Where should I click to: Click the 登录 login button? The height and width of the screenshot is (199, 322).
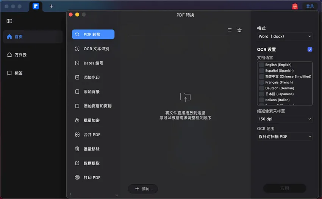click(310, 6)
